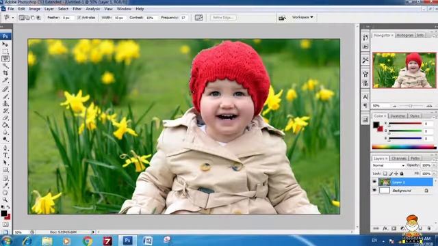Open the Character panel from dock

tap(365, 97)
